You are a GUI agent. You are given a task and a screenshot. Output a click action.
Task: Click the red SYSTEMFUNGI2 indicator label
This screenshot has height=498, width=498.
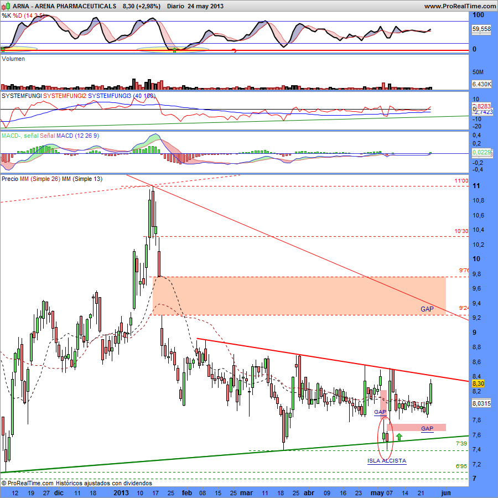pyautogui.click(x=65, y=96)
